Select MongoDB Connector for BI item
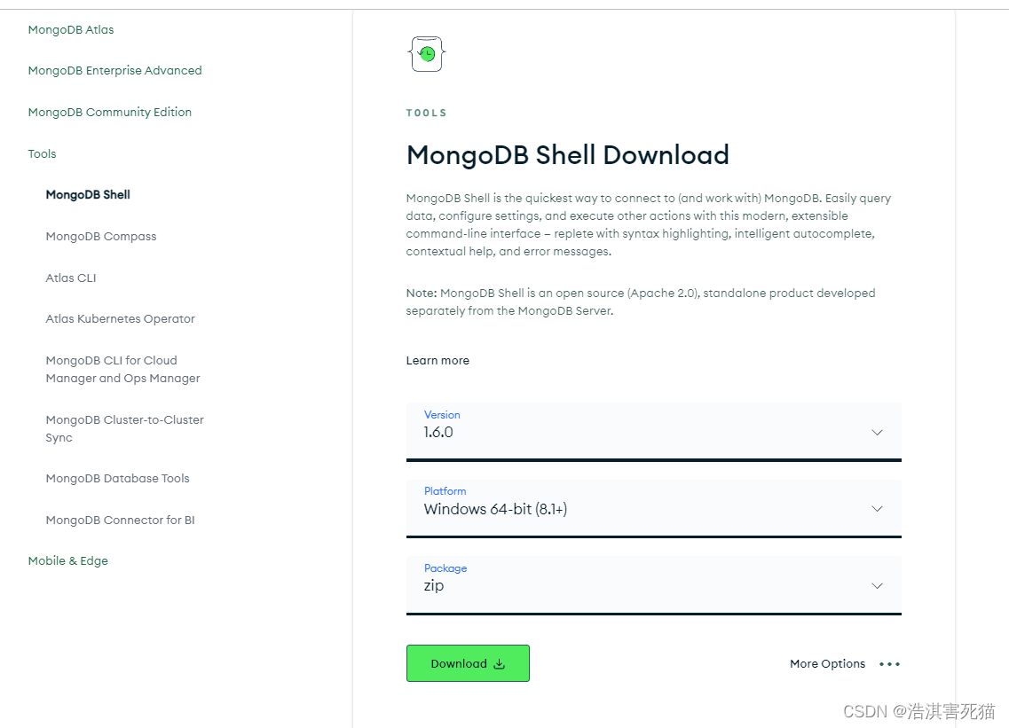The width and height of the screenshot is (1009, 728). [x=120, y=520]
